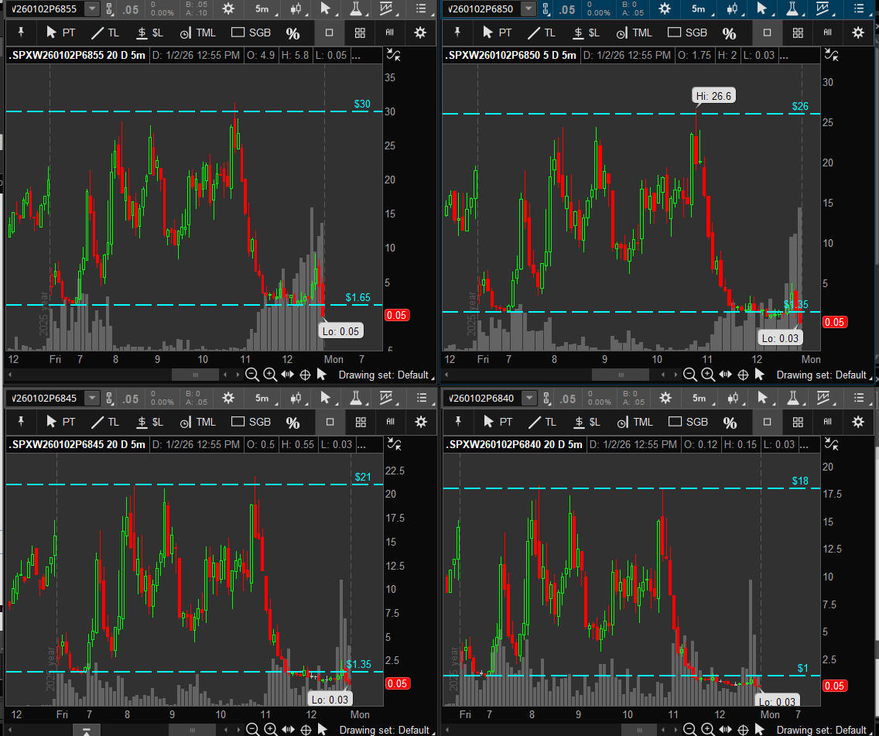Toggle the pin drawing toolbar icon on P6855
This screenshot has height=736, width=879.
(21, 33)
